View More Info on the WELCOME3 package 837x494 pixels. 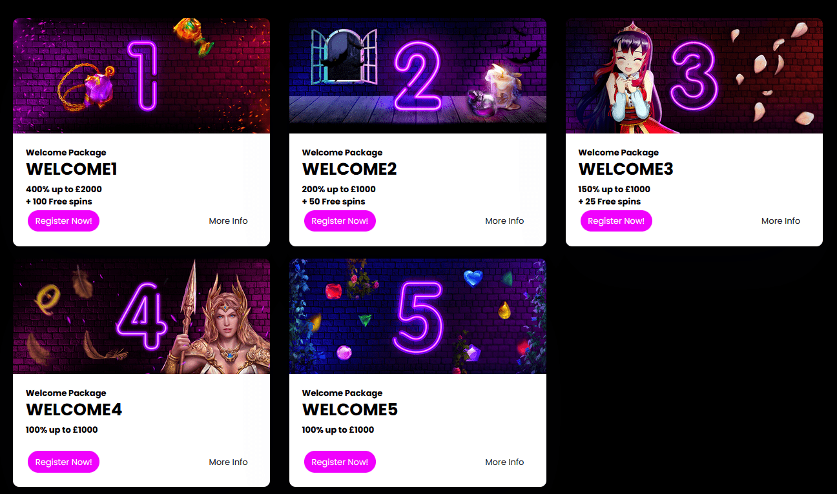pyautogui.click(x=780, y=221)
